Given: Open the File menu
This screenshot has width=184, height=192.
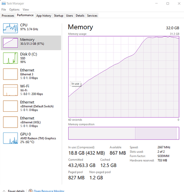Looking at the screenshot, I should pyautogui.click(x=3, y=10).
